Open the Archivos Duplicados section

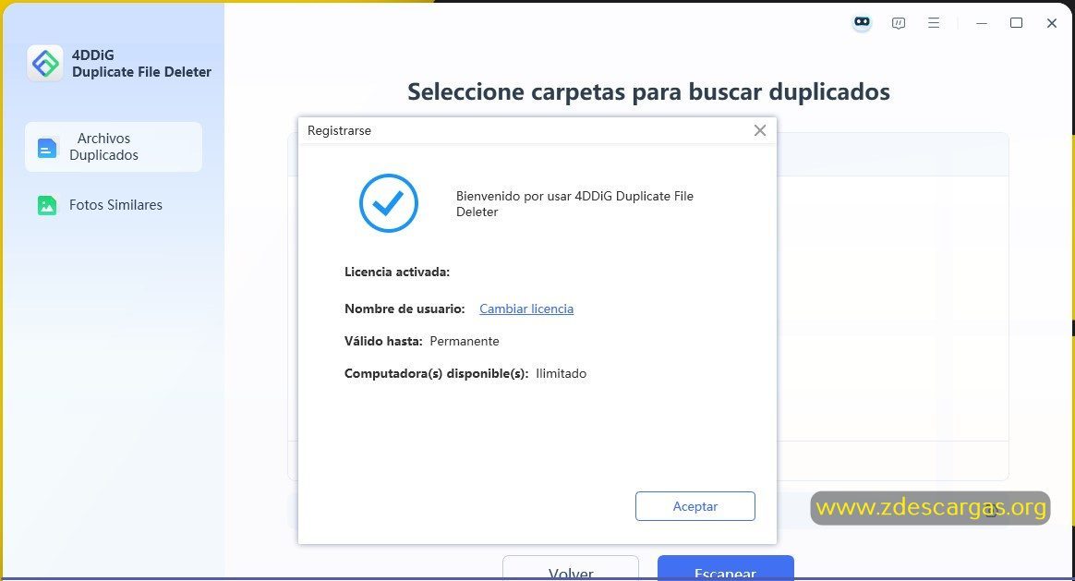[113, 147]
